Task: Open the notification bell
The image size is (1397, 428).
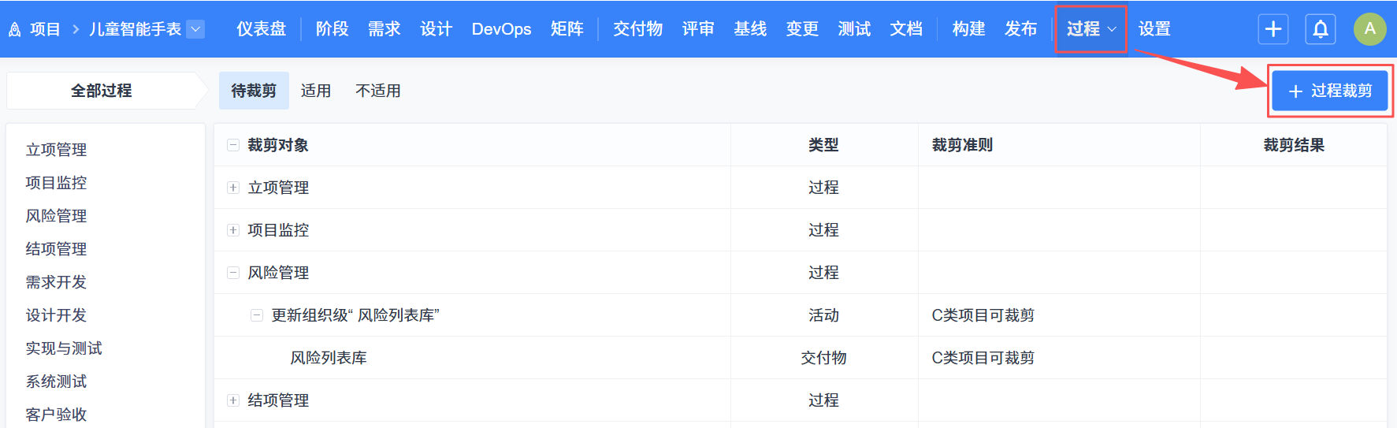Action: pos(1321,29)
